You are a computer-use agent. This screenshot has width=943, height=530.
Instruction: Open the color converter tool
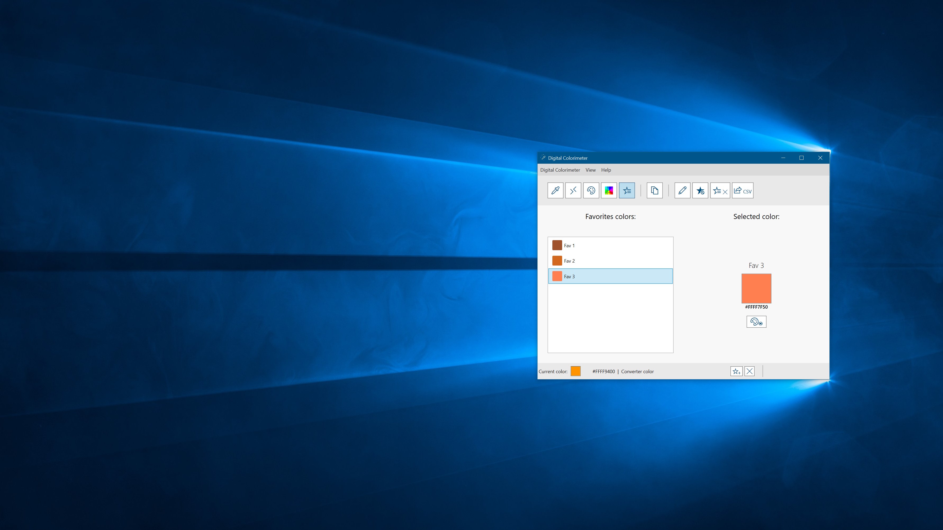point(573,191)
